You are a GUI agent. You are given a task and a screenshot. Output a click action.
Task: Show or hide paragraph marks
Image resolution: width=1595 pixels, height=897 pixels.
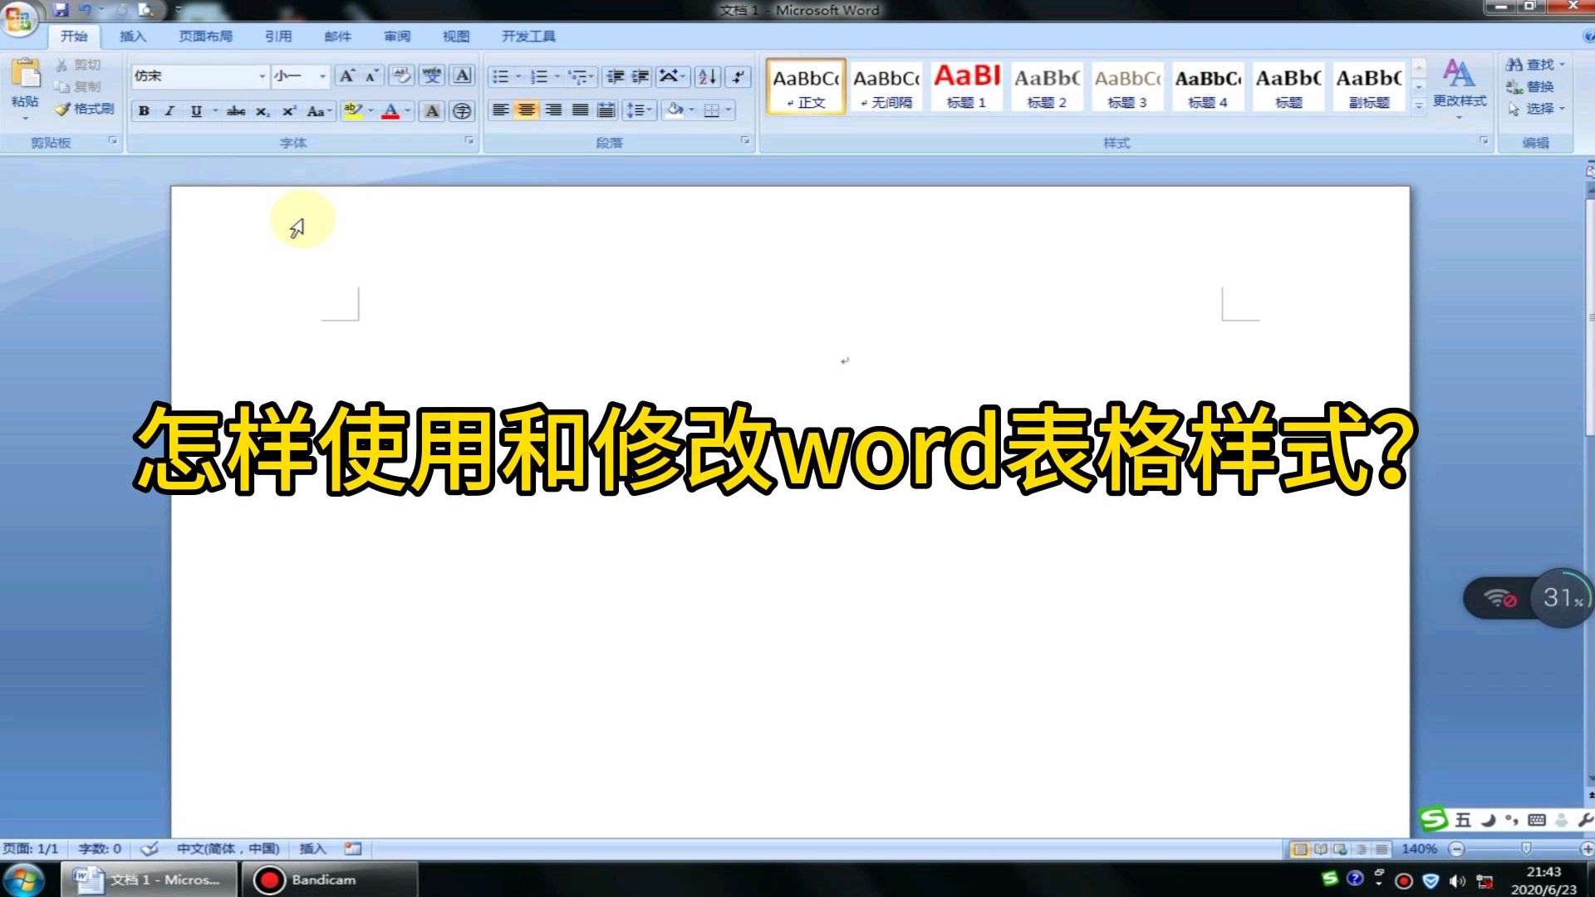point(738,76)
